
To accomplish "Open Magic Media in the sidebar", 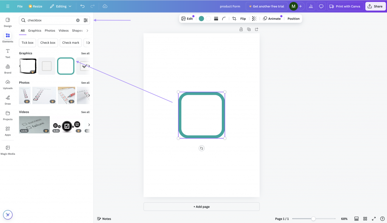I will click(x=8, y=149).
